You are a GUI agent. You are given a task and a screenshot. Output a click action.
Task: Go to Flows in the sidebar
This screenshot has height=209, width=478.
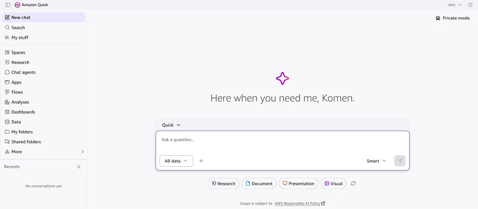pyautogui.click(x=44, y=92)
